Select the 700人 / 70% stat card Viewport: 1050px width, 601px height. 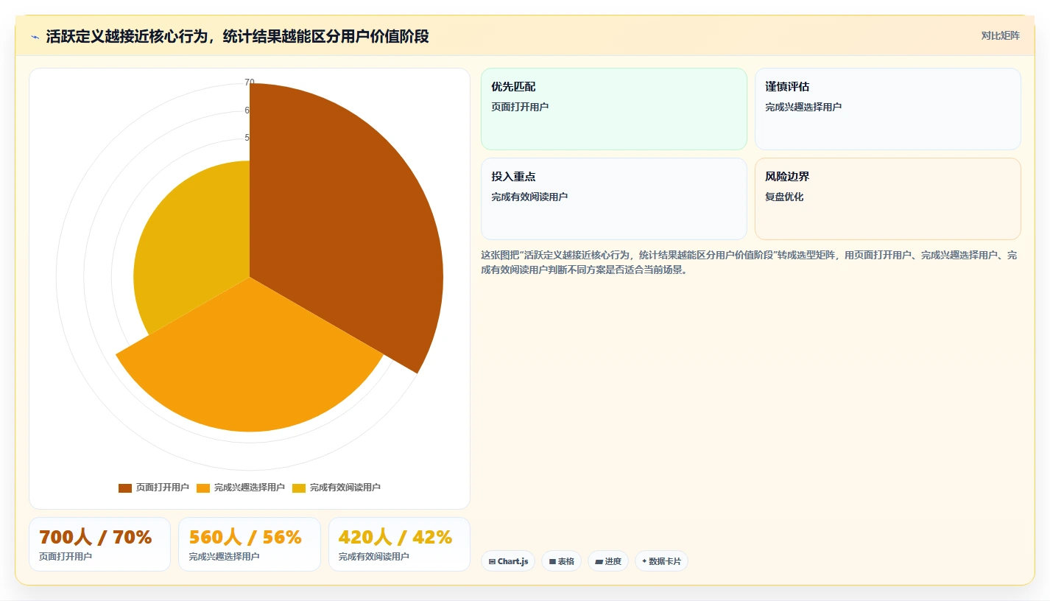(99, 544)
